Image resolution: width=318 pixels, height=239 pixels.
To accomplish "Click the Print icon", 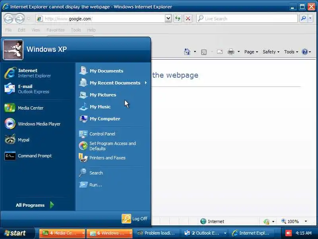I will point(231,52).
